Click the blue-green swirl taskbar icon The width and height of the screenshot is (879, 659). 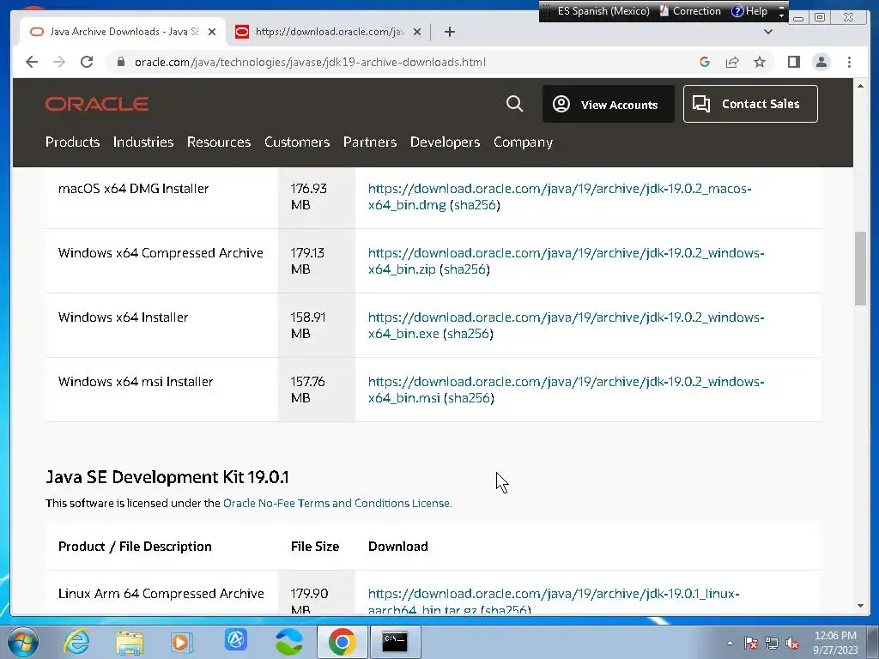tap(289, 642)
